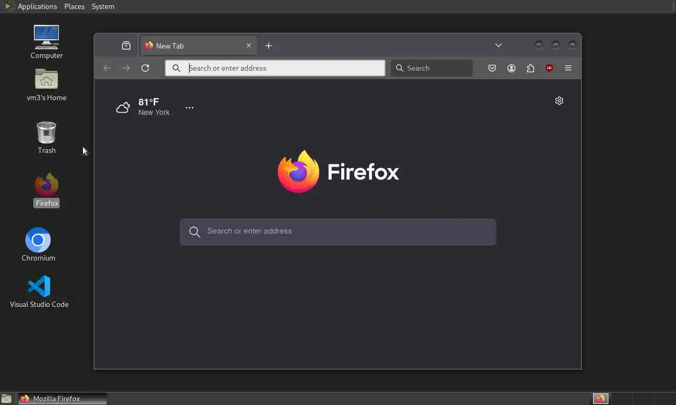Open Firefox View recent browsing icon
This screenshot has width=676, height=405.
tap(126, 46)
